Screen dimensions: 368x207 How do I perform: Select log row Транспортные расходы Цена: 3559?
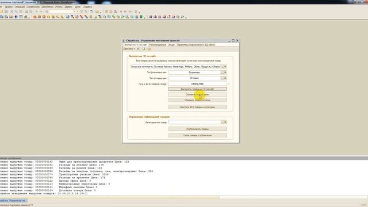pyautogui.click(x=54, y=174)
